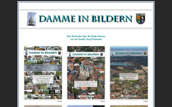Click the church tower photo in header
The height and width of the screenshot is (107, 172).
(32, 19)
